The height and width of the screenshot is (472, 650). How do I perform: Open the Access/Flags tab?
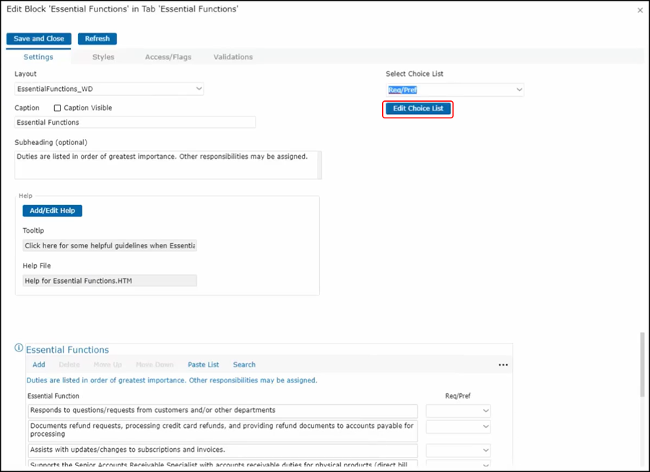pyautogui.click(x=168, y=57)
